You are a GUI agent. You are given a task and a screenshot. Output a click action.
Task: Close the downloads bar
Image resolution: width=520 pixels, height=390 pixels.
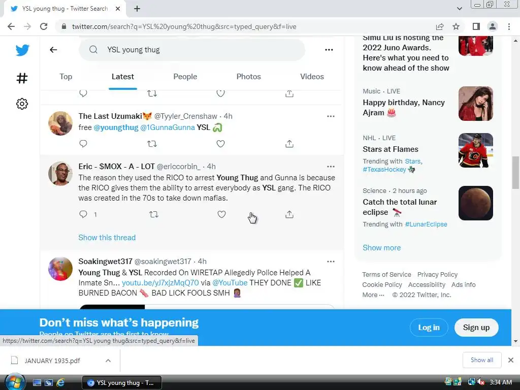[x=511, y=360]
